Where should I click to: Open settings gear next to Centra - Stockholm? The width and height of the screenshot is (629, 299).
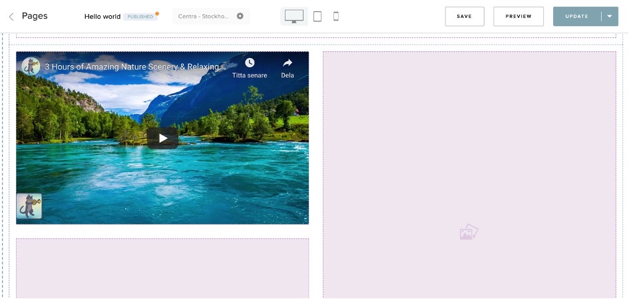pos(240,16)
